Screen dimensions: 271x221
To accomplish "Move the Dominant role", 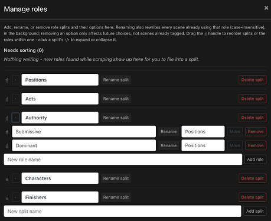I will 235,145.
